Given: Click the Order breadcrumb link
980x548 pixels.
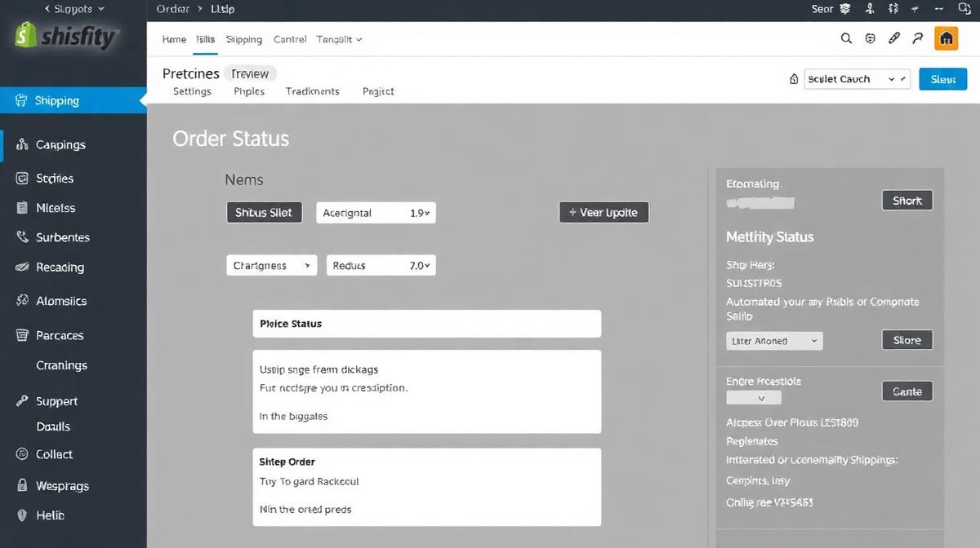Looking at the screenshot, I should [172, 9].
